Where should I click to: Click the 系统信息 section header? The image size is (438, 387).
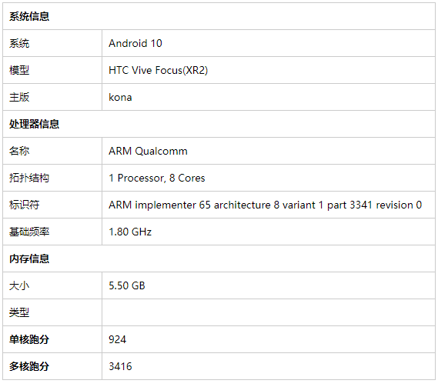tap(29, 16)
